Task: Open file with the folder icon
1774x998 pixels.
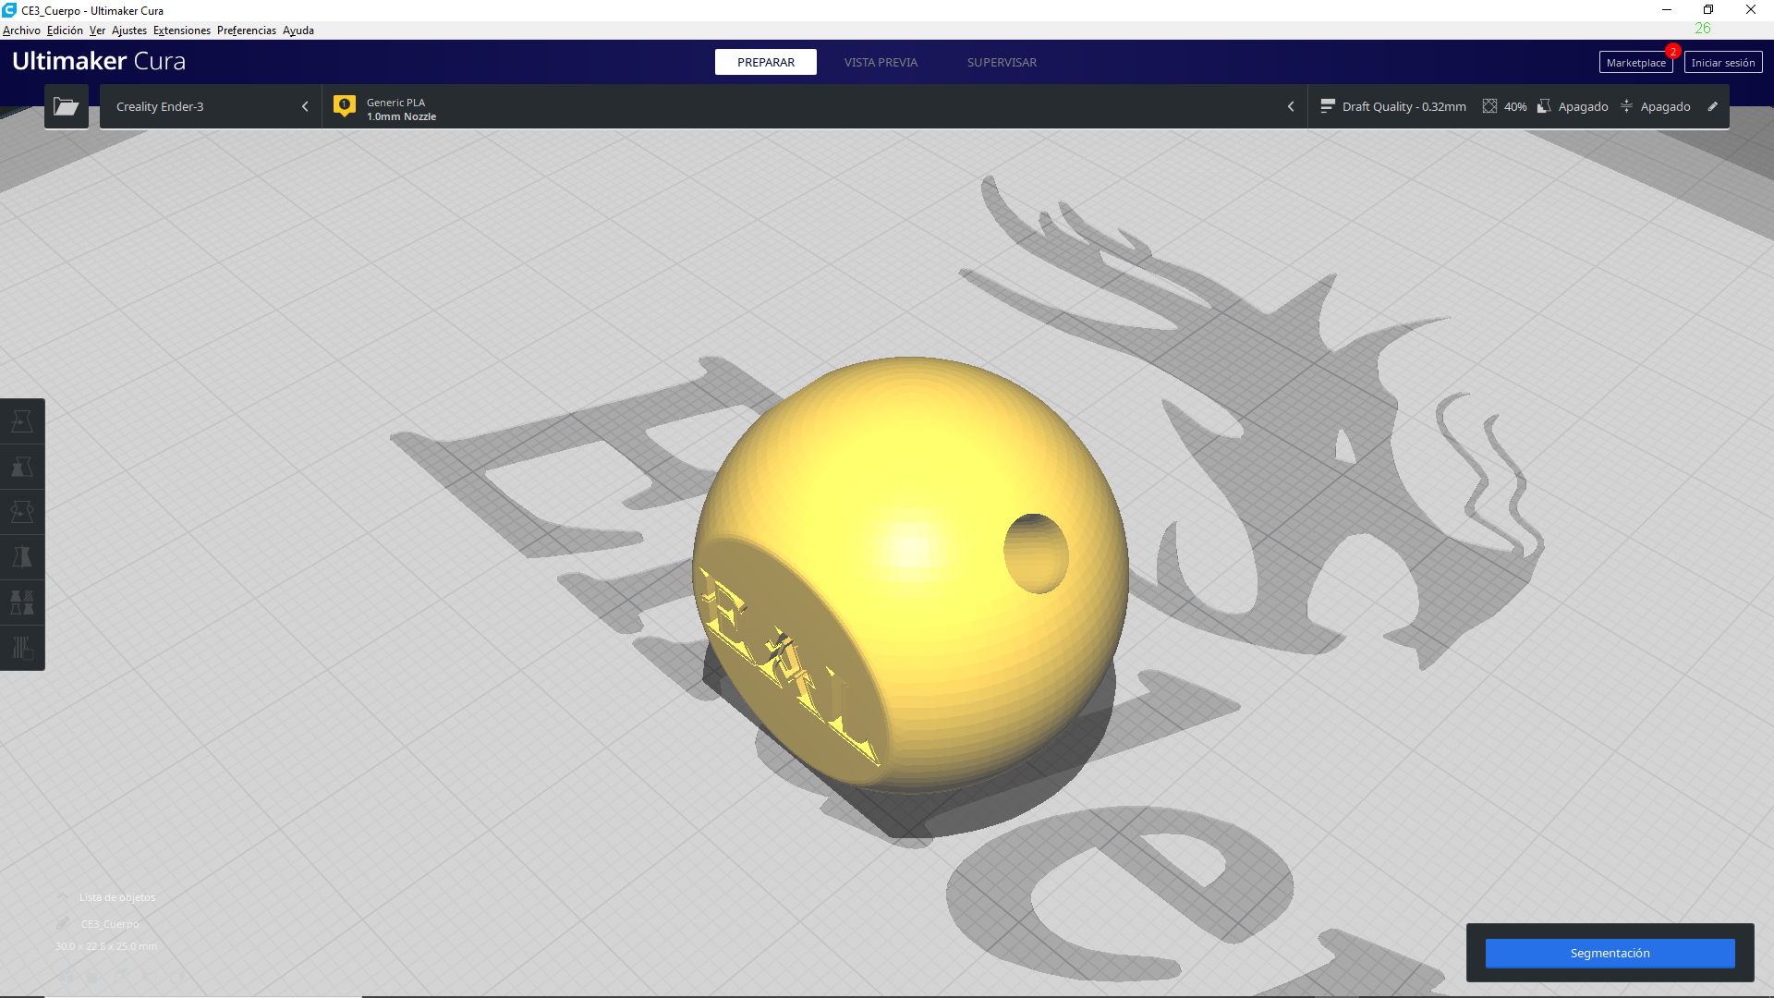Action: [66, 106]
